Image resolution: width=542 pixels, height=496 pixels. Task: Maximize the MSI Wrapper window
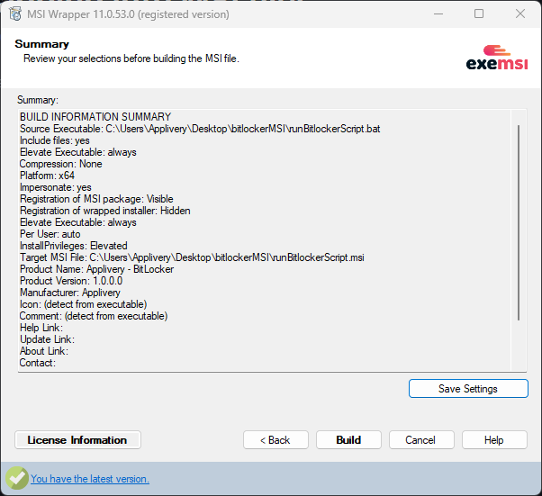pyautogui.click(x=479, y=14)
